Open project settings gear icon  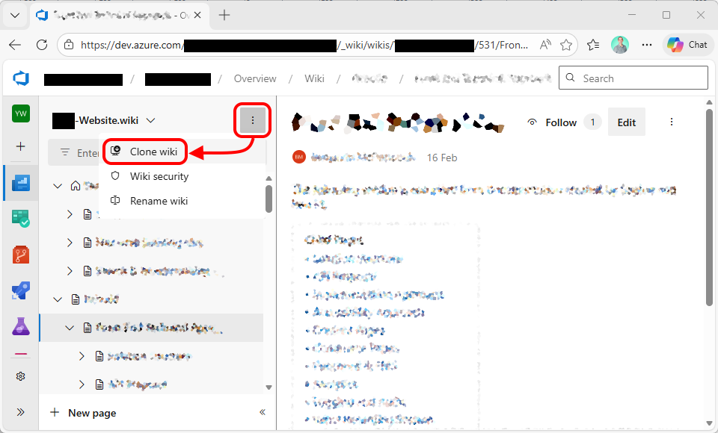21,376
